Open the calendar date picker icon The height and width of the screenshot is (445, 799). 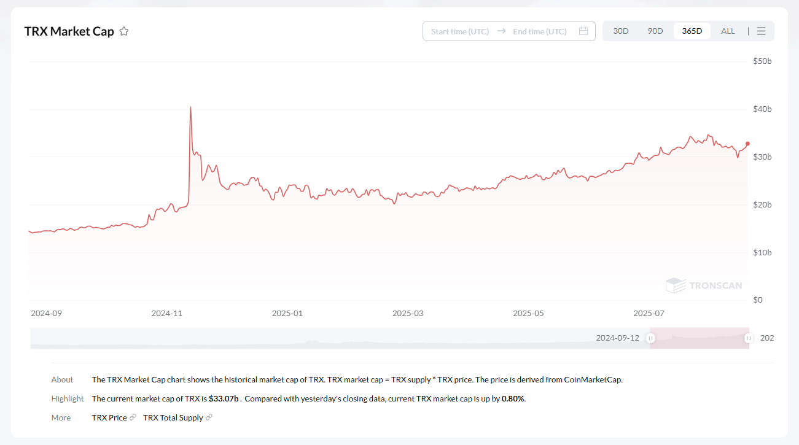tap(583, 31)
